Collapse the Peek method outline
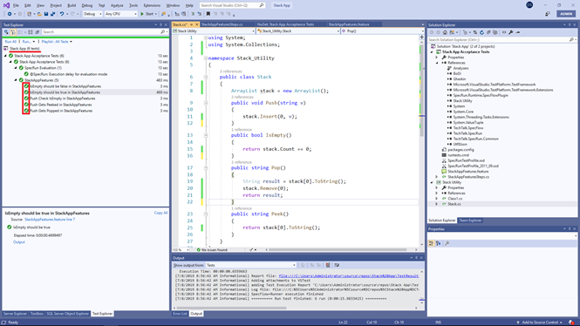This screenshot has width=580, height=326. tap(206, 214)
